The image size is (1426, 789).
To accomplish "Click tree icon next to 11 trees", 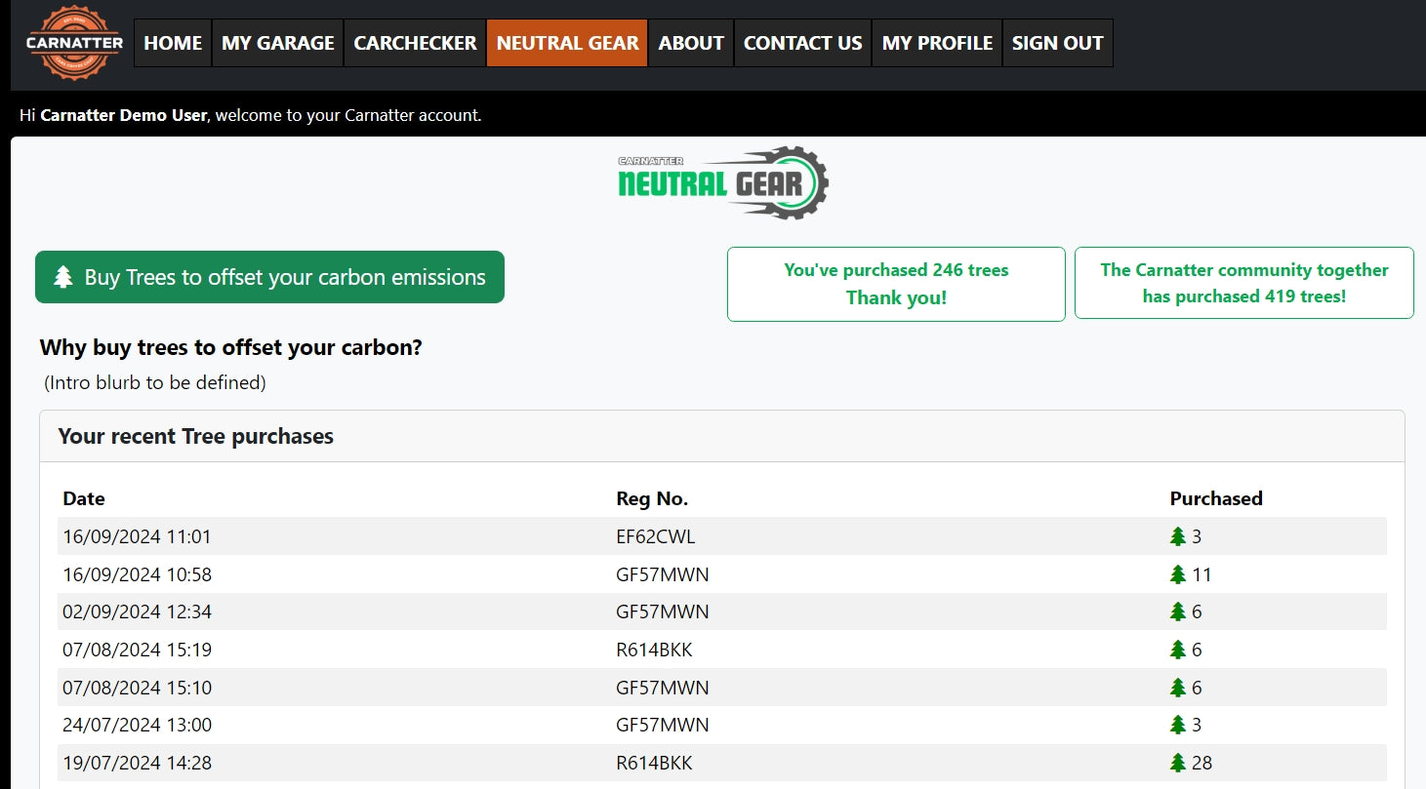I will 1178,574.
